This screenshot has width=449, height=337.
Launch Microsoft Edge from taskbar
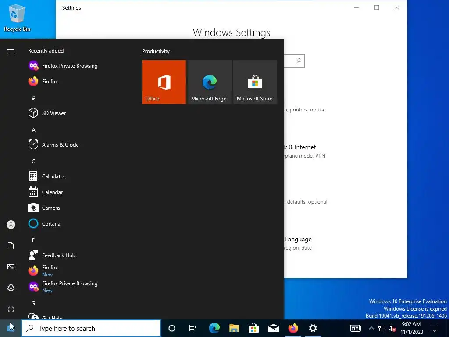point(214,328)
